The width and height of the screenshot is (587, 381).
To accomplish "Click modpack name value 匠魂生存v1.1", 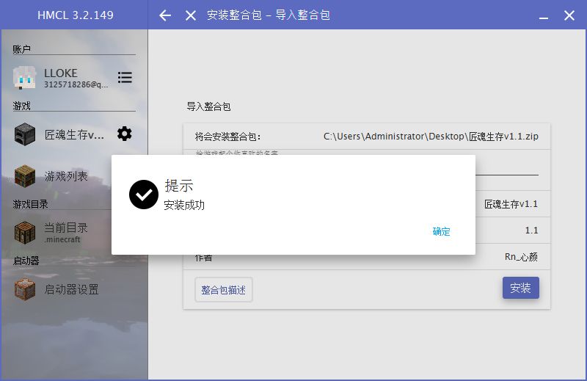I will [511, 204].
